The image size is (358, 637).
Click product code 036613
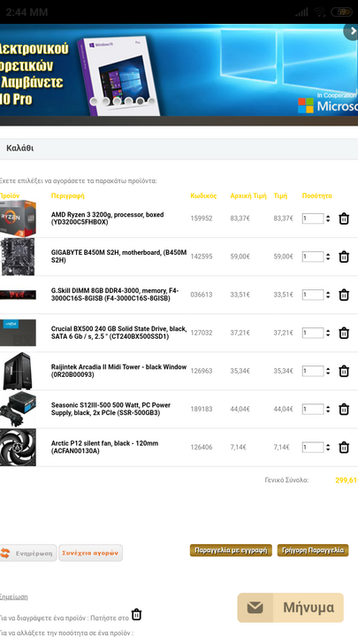(x=202, y=295)
